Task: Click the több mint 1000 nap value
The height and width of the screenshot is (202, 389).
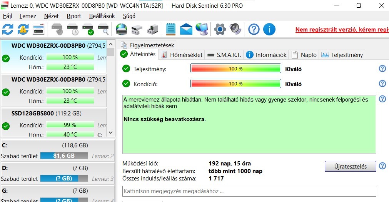Action: coord(235,171)
